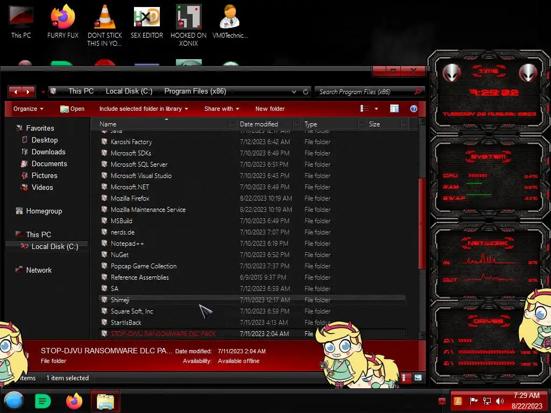Click the orange Java tray icon
This screenshot has height=413, width=551.
(458, 401)
